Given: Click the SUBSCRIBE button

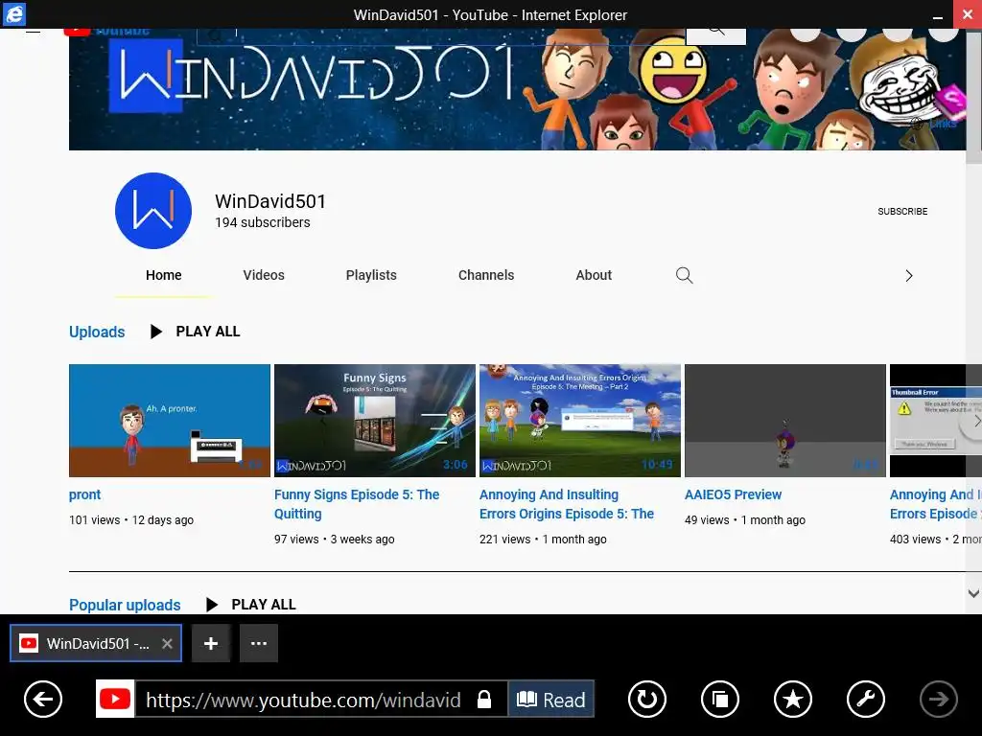Looking at the screenshot, I should [902, 212].
